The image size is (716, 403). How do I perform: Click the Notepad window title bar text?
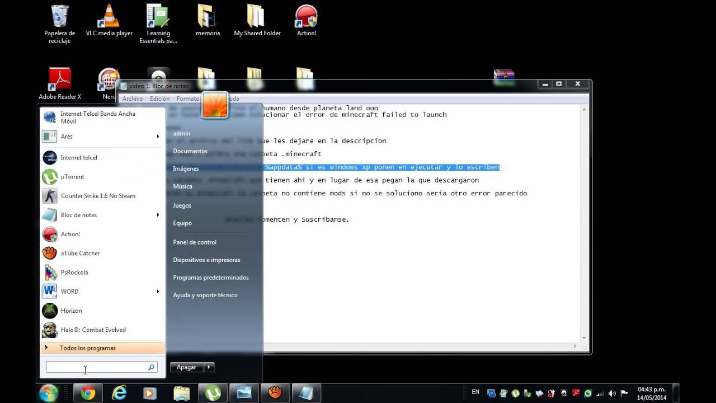point(159,86)
